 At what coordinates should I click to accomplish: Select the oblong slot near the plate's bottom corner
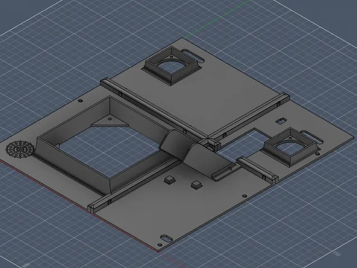pos(166,238)
